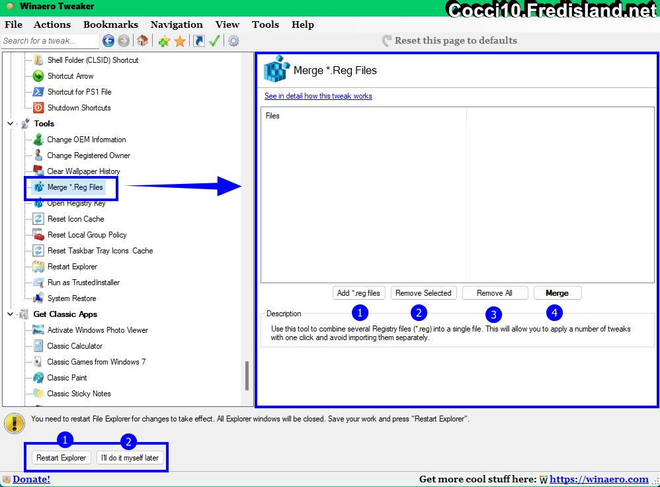
Task: Click the Classic Calculator icon
Action: pyautogui.click(x=38, y=346)
